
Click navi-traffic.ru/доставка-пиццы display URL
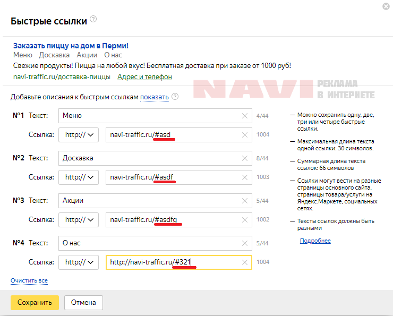coord(62,76)
